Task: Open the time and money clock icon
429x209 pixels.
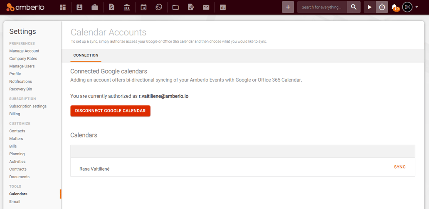Action: click(159, 7)
